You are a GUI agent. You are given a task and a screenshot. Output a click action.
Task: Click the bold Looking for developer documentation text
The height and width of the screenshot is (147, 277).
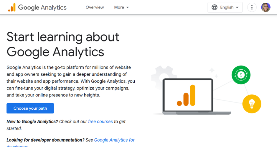(45, 140)
